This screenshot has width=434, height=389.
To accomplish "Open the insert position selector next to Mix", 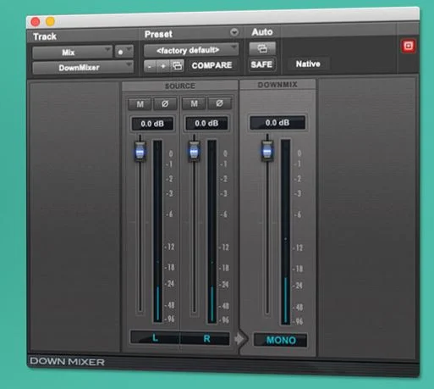I will 124,52.
